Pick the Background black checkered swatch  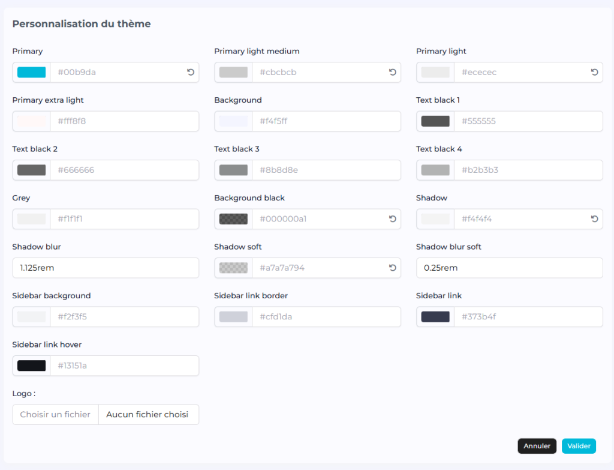pyautogui.click(x=233, y=219)
